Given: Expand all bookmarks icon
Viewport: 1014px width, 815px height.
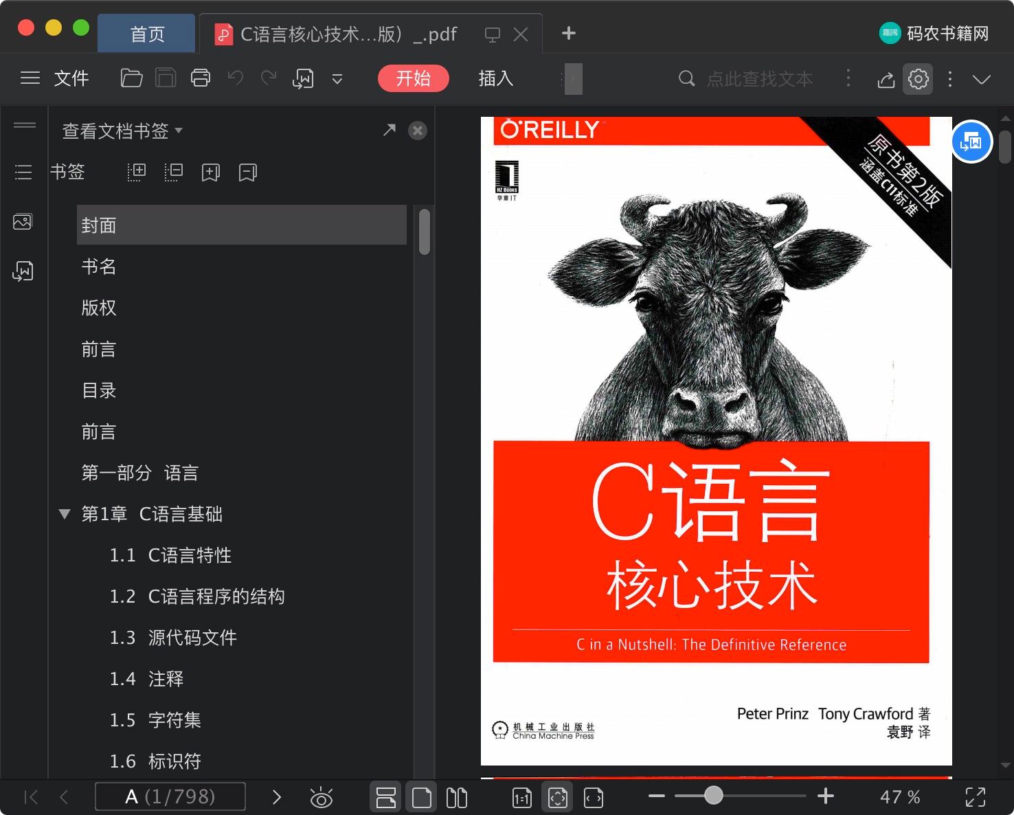Looking at the screenshot, I should [137, 172].
